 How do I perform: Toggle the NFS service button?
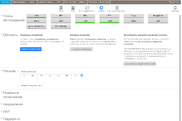click(85, 16)
